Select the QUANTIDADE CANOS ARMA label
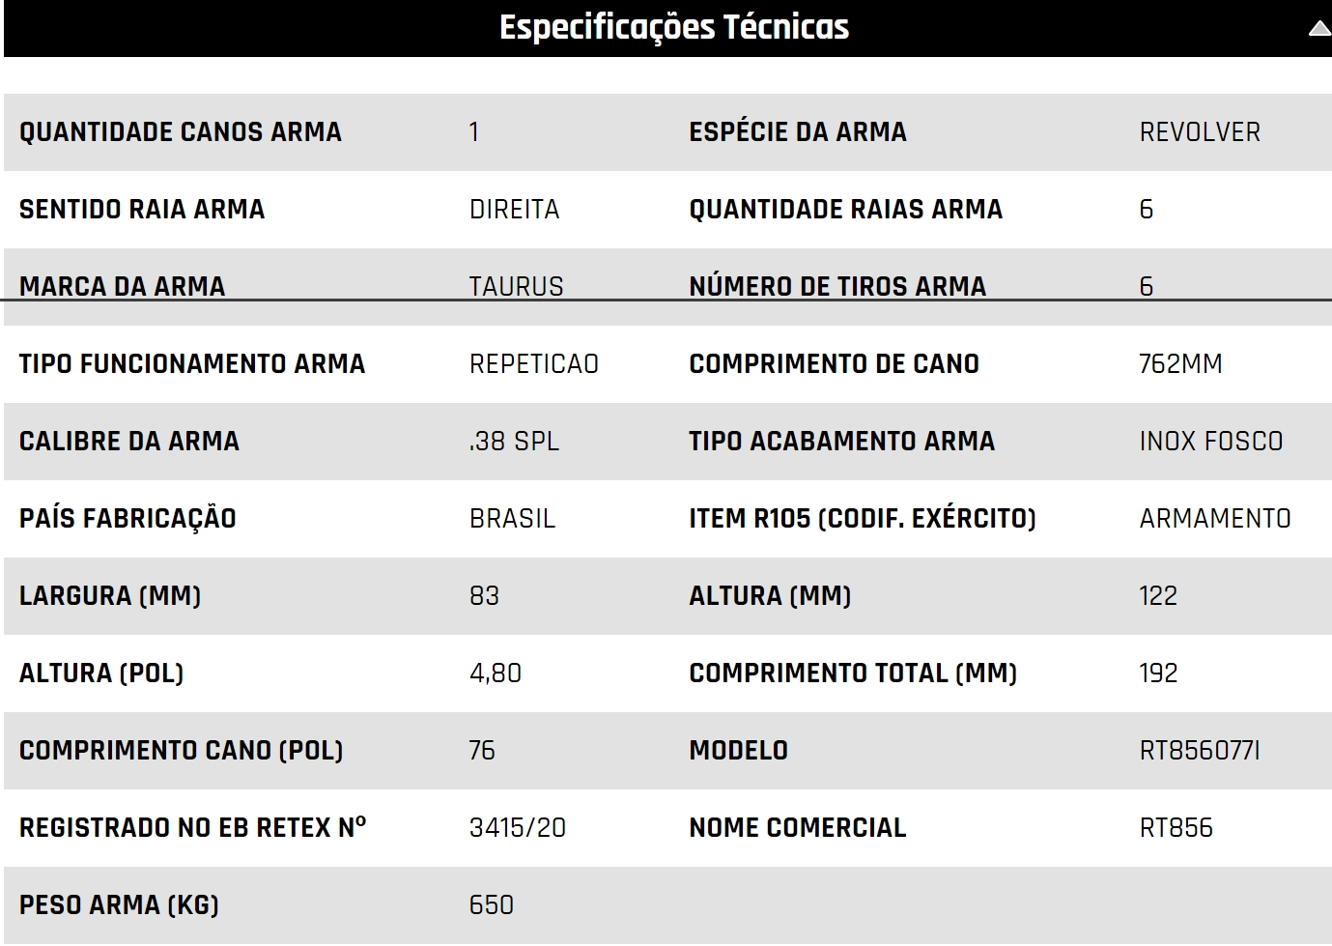The width and height of the screenshot is (1332, 946). (181, 132)
